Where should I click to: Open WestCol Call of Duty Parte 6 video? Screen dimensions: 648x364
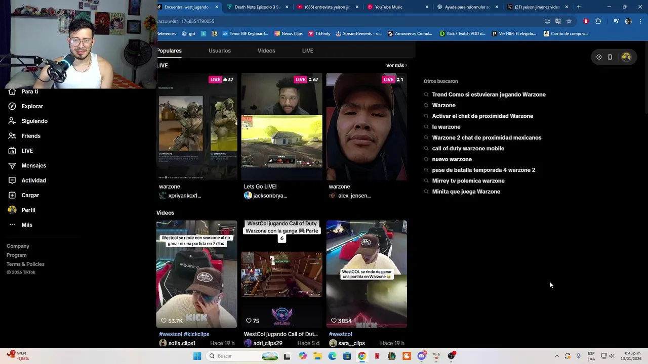(x=281, y=274)
